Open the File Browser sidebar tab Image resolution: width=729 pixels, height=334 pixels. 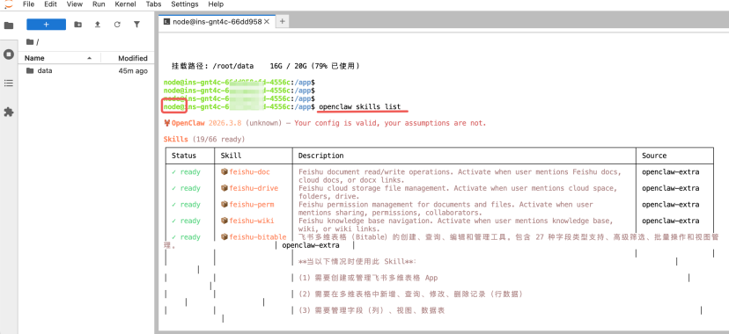click(9, 25)
